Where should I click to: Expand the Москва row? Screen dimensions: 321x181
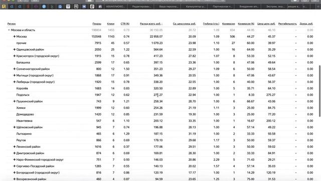(15, 37)
